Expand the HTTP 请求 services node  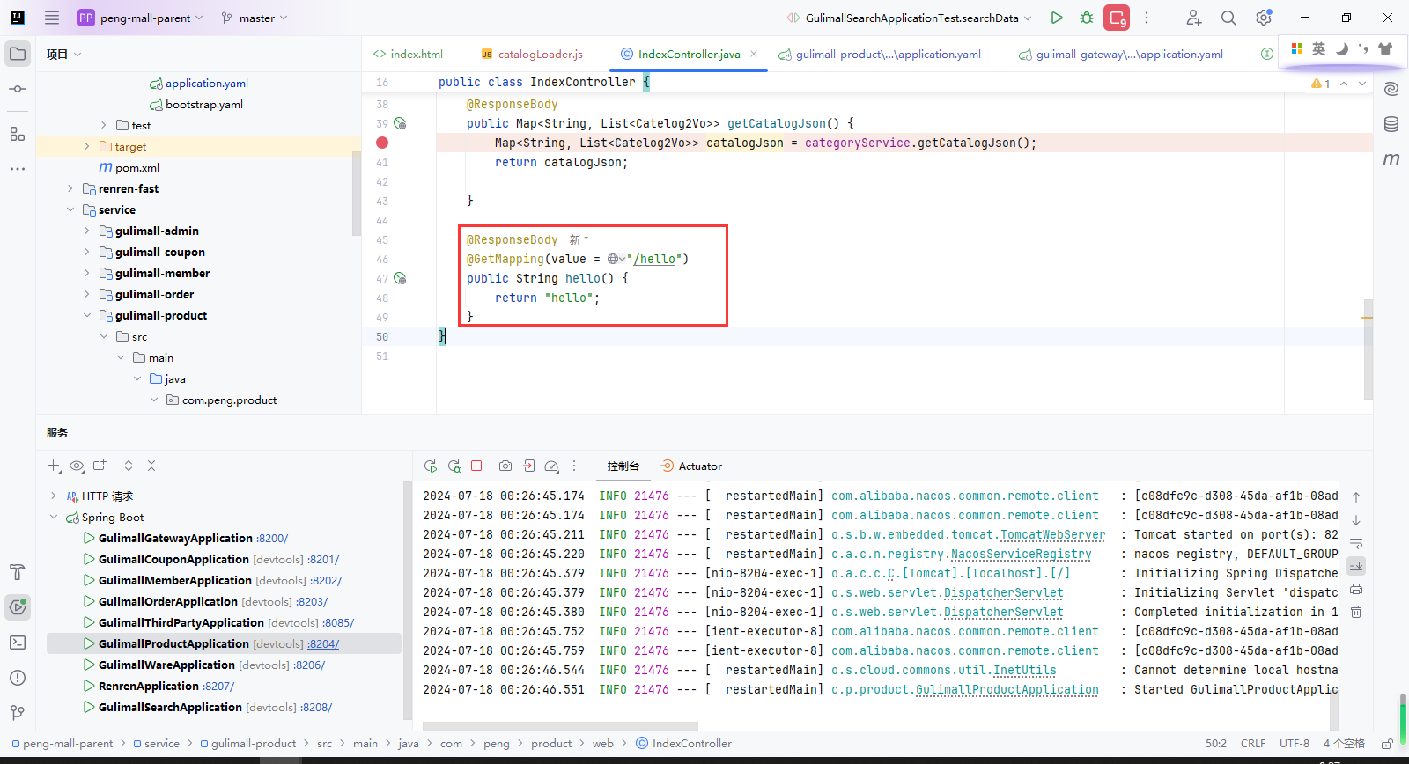[x=54, y=496]
